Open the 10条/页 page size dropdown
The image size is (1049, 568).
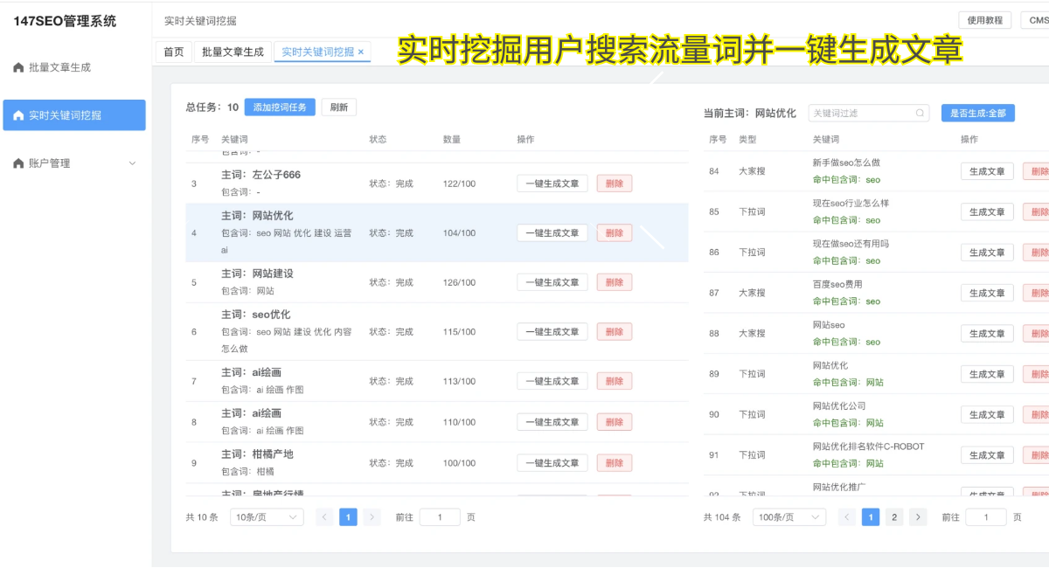[266, 516]
